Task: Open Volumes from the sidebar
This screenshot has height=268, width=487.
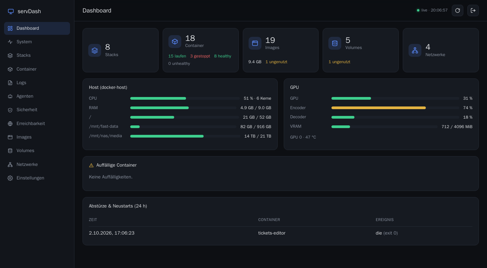Action: (37, 151)
